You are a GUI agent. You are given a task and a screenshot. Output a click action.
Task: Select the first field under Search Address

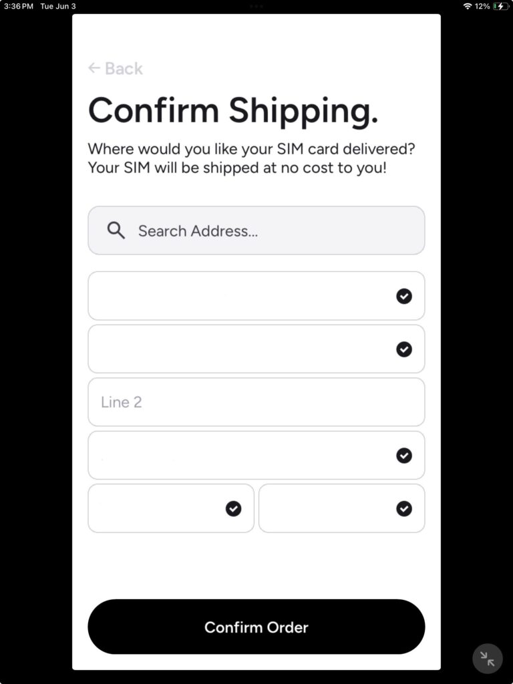pos(240,296)
